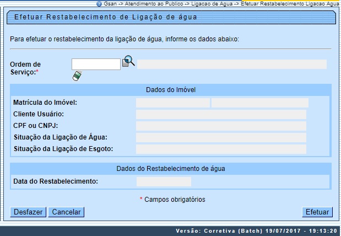Click the version info footer text

(256, 231)
